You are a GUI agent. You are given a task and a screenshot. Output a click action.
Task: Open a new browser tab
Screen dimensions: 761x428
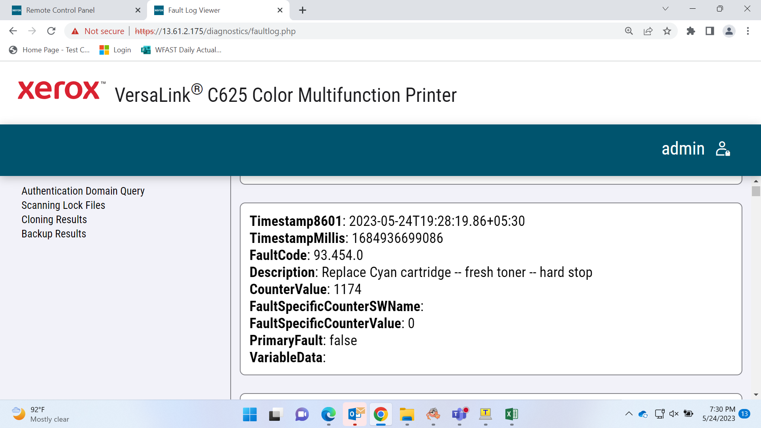(x=302, y=10)
